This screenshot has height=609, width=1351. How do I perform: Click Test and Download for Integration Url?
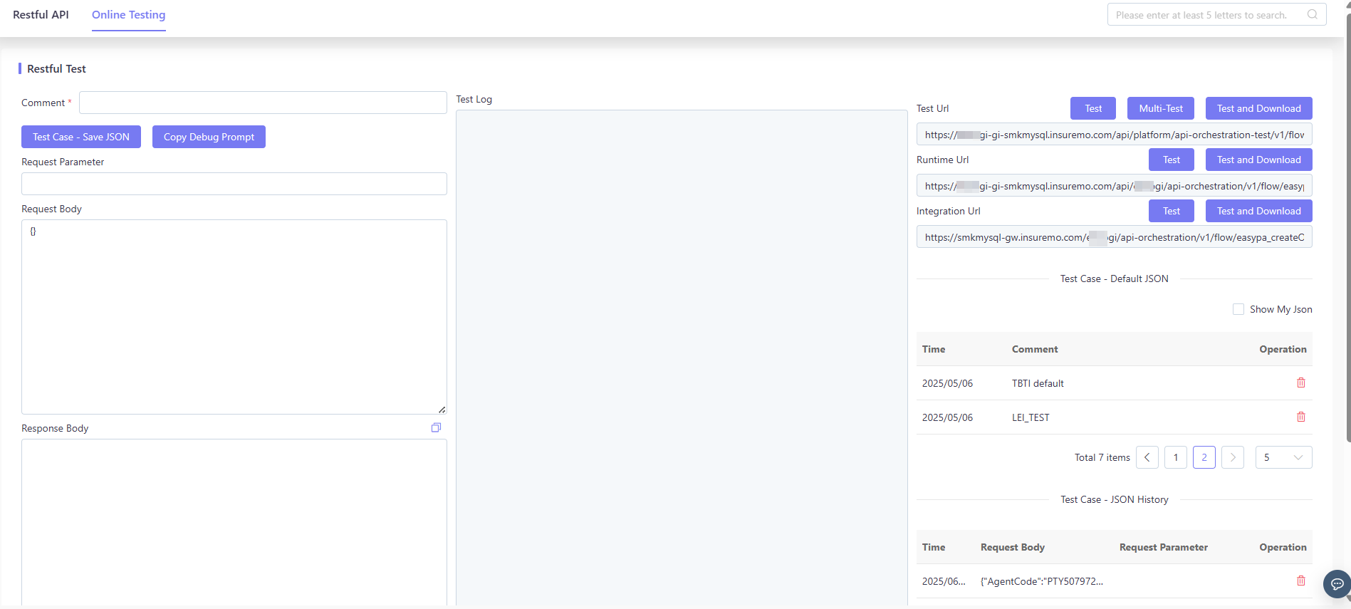[x=1259, y=211]
